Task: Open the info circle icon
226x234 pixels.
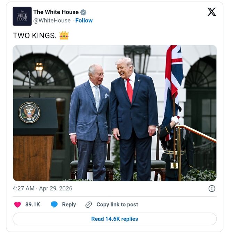Action: (x=212, y=188)
